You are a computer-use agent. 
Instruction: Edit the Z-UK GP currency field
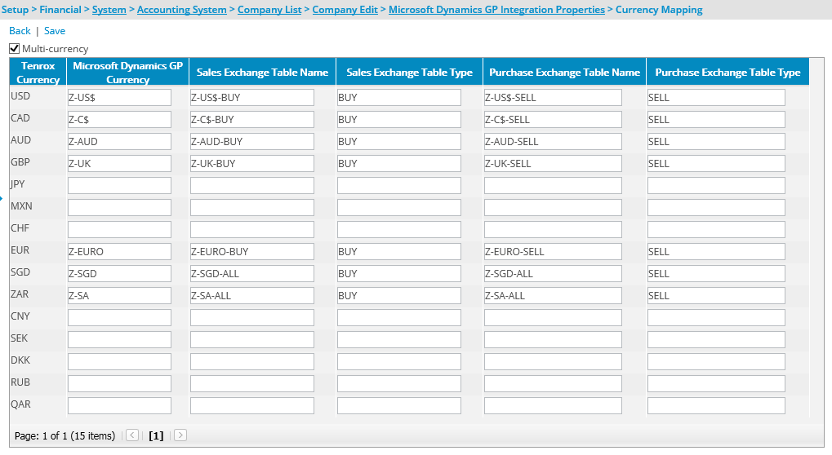(119, 164)
